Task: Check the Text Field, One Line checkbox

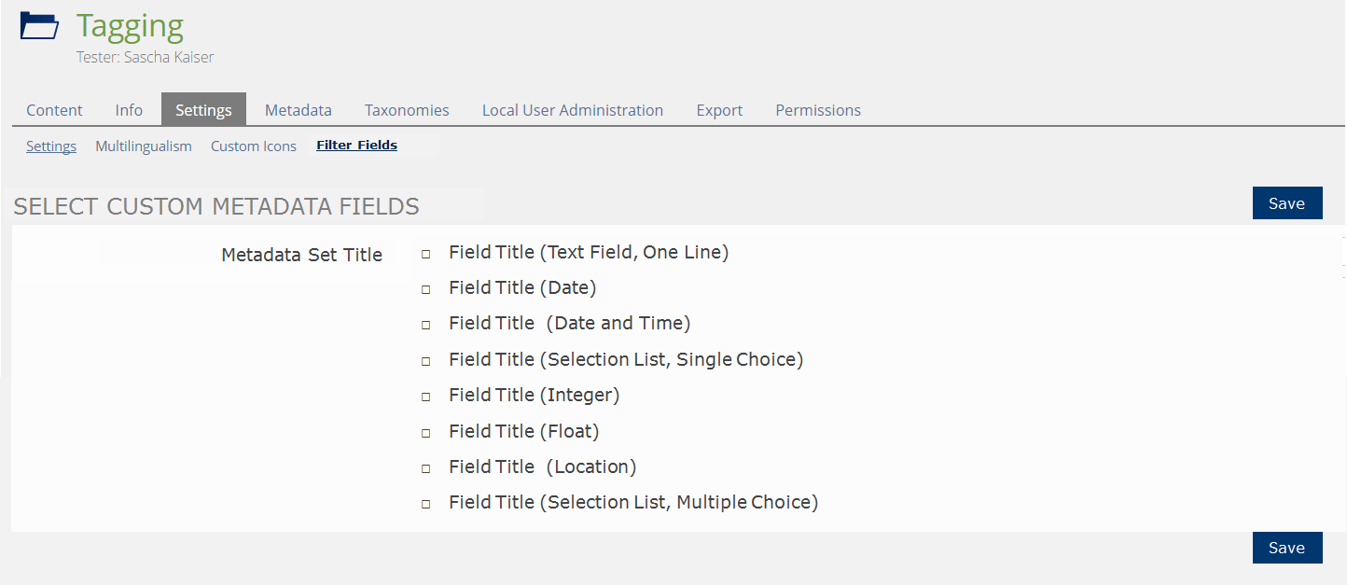Action: click(x=425, y=254)
